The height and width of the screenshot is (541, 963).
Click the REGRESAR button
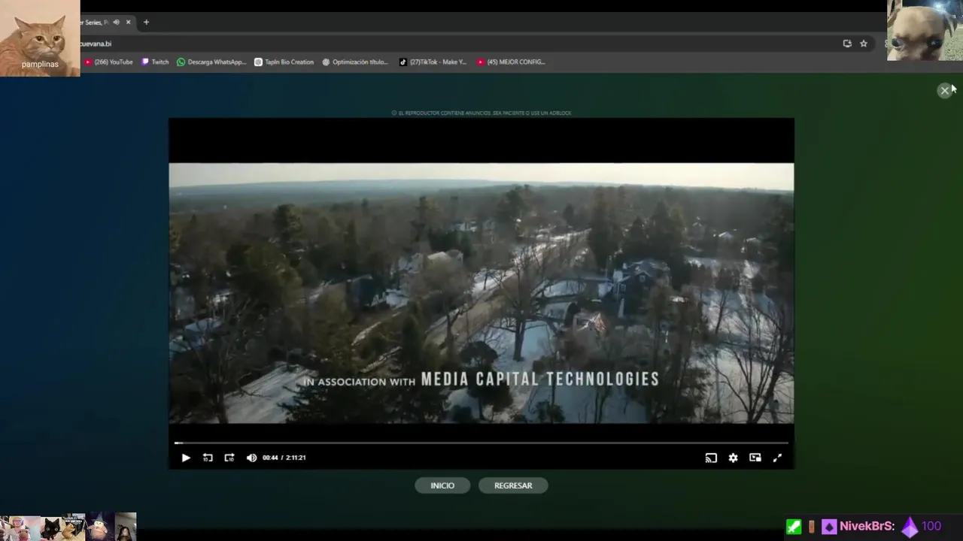tap(513, 485)
